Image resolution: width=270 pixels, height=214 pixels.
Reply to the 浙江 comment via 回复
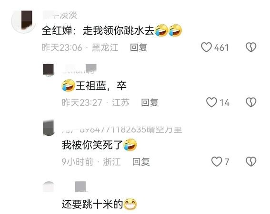click(141, 162)
